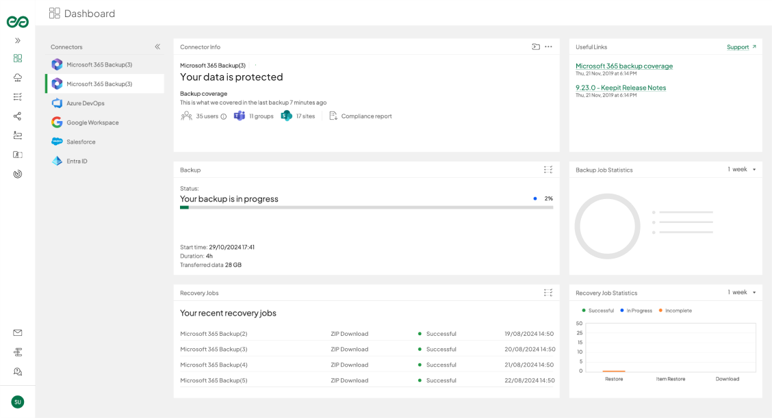
Task: Open the Dashboard grid icon in sidebar
Action: coord(18,58)
